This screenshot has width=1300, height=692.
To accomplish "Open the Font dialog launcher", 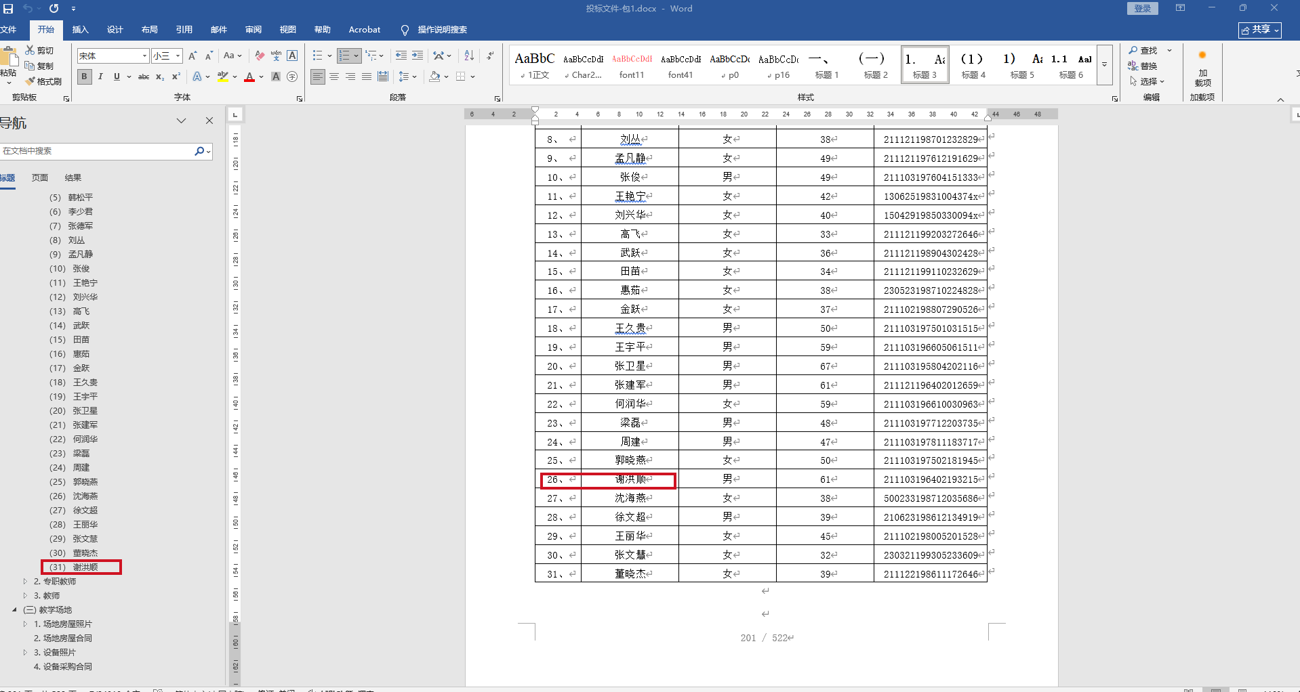I will pyautogui.click(x=300, y=99).
